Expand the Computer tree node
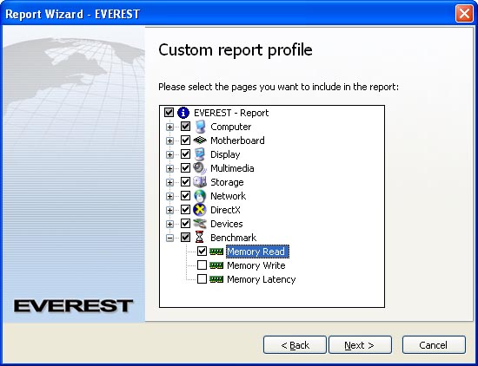 coord(169,127)
